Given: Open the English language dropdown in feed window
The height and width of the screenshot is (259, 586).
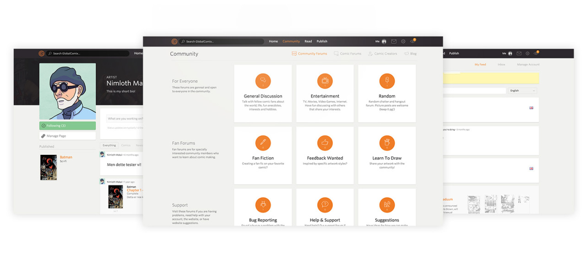Looking at the screenshot, I should 522,90.
